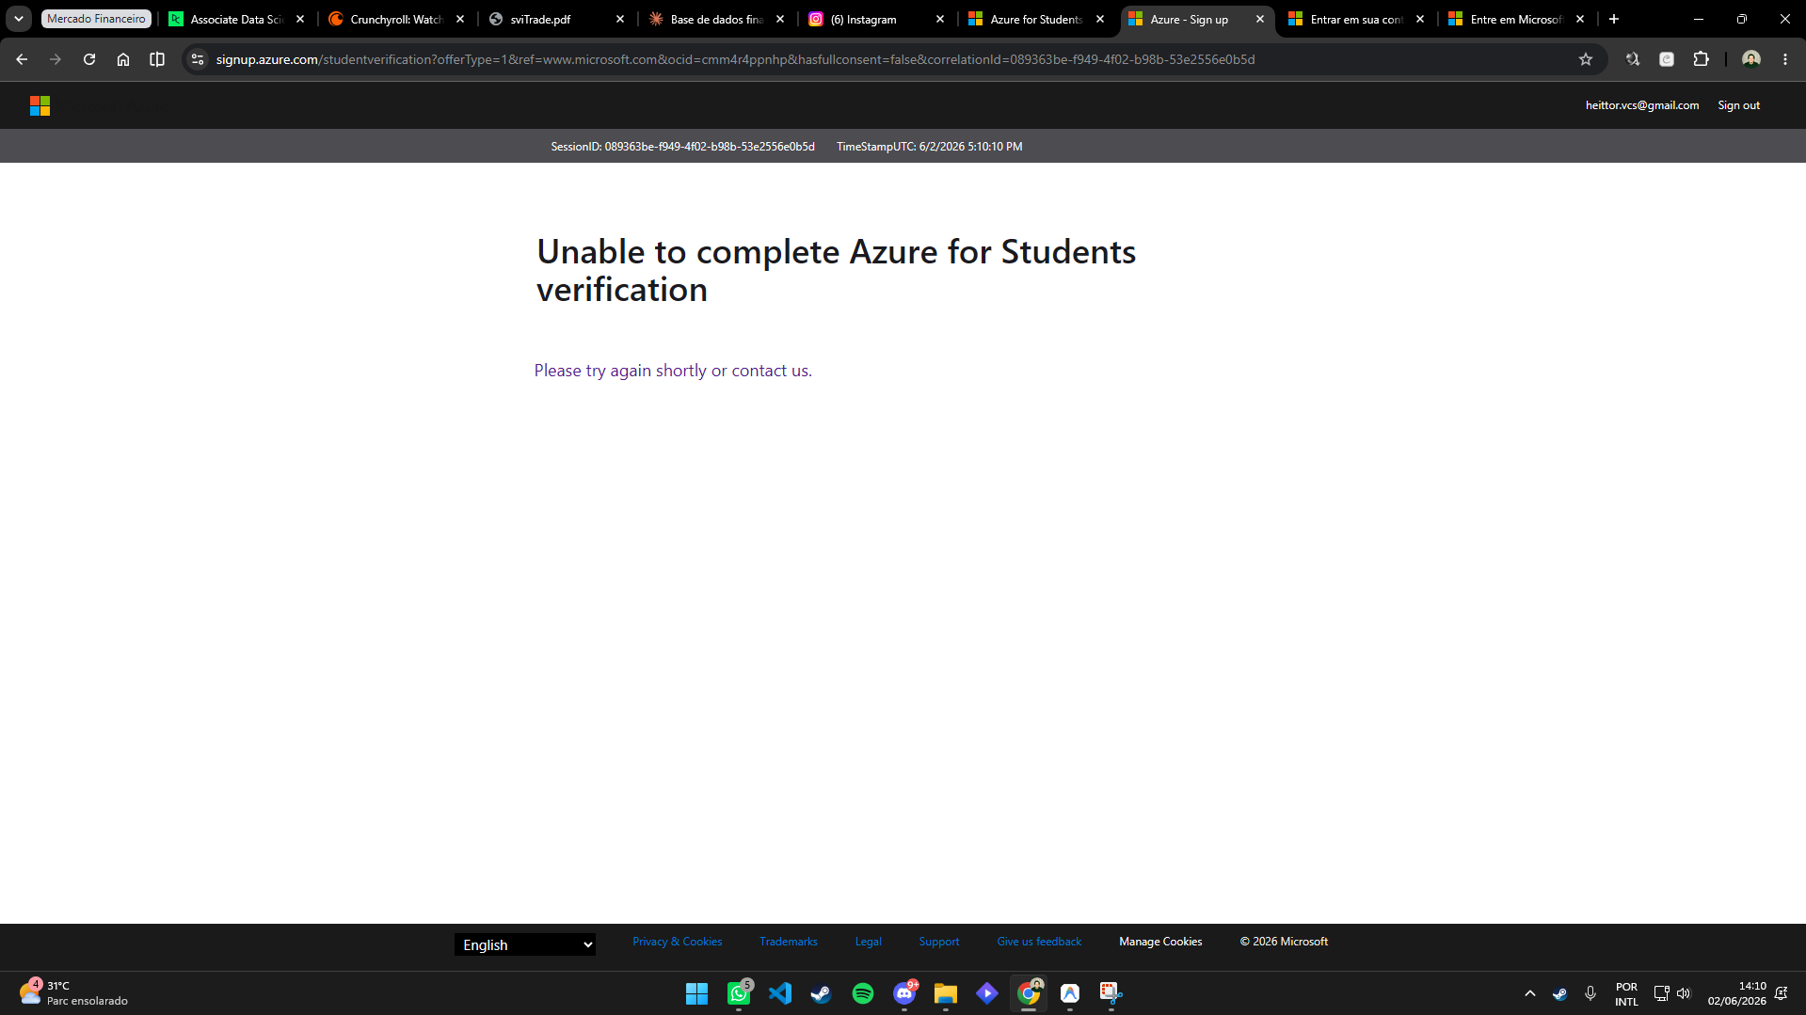Open the browser three-dot menu

[1785, 59]
